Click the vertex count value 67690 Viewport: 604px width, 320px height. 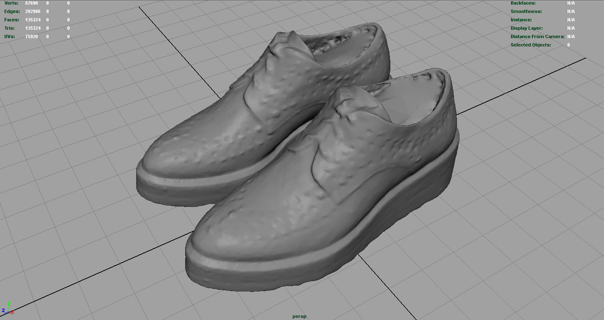(x=31, y=3)
